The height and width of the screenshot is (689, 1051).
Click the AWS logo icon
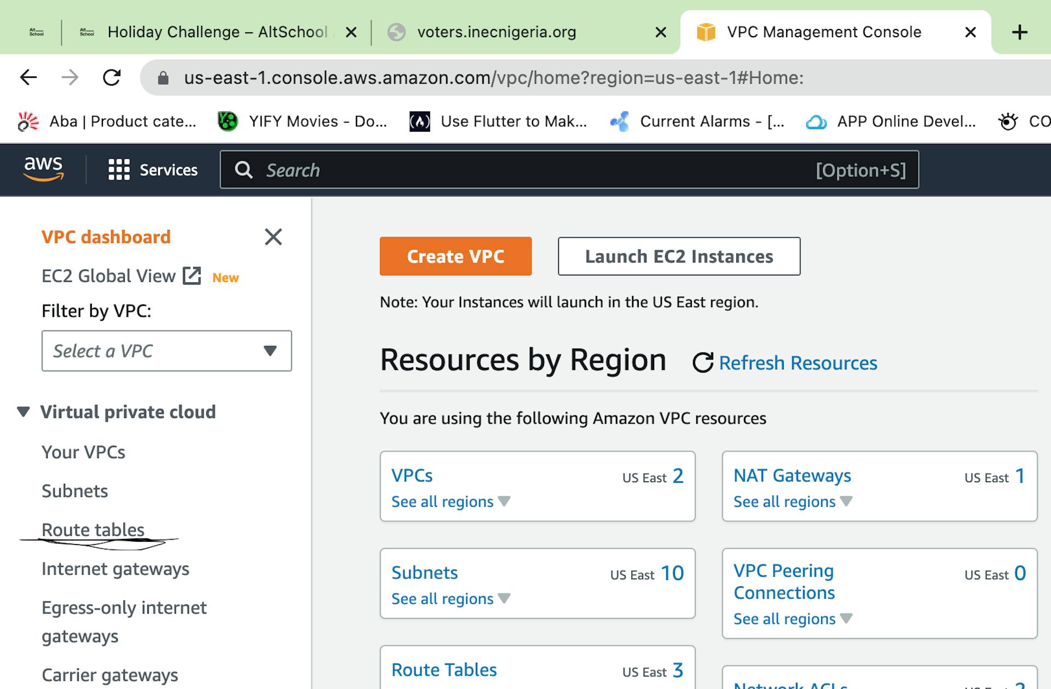click(44, 170)
